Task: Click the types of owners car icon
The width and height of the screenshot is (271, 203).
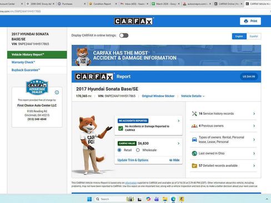Action: click(x=194, y=140)
